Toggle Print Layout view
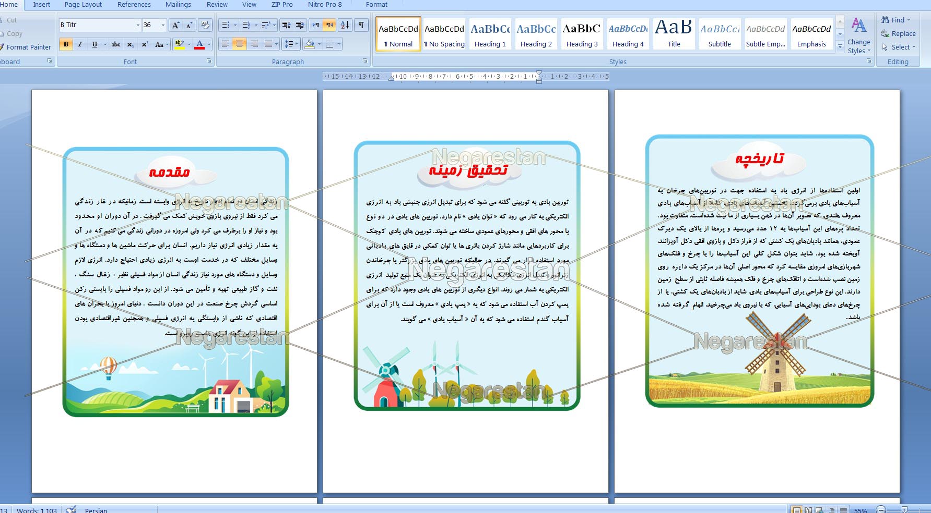The height and width of the screenshot is (513, 931). click(797, 510)
